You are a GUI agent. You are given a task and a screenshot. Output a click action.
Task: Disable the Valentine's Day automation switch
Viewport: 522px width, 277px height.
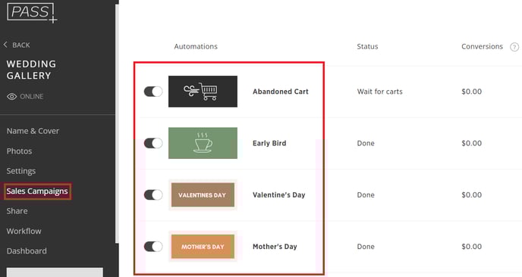pos(153,195)
